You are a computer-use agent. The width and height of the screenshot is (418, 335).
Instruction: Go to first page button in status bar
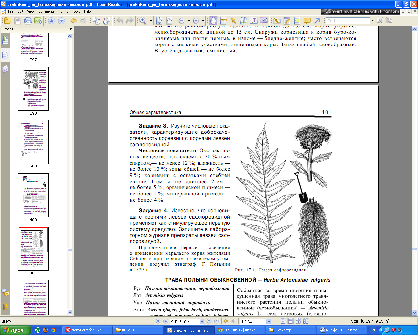158,321
